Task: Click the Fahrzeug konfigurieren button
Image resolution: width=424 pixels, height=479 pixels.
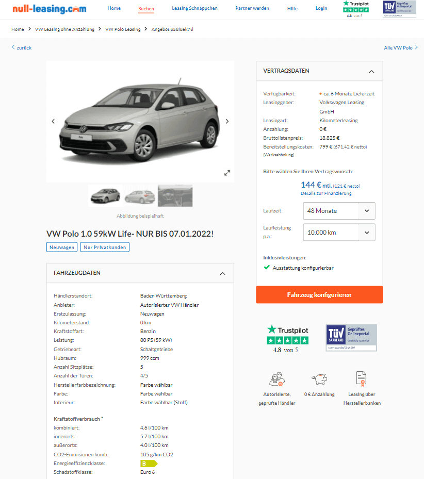Action: [319, 295]
